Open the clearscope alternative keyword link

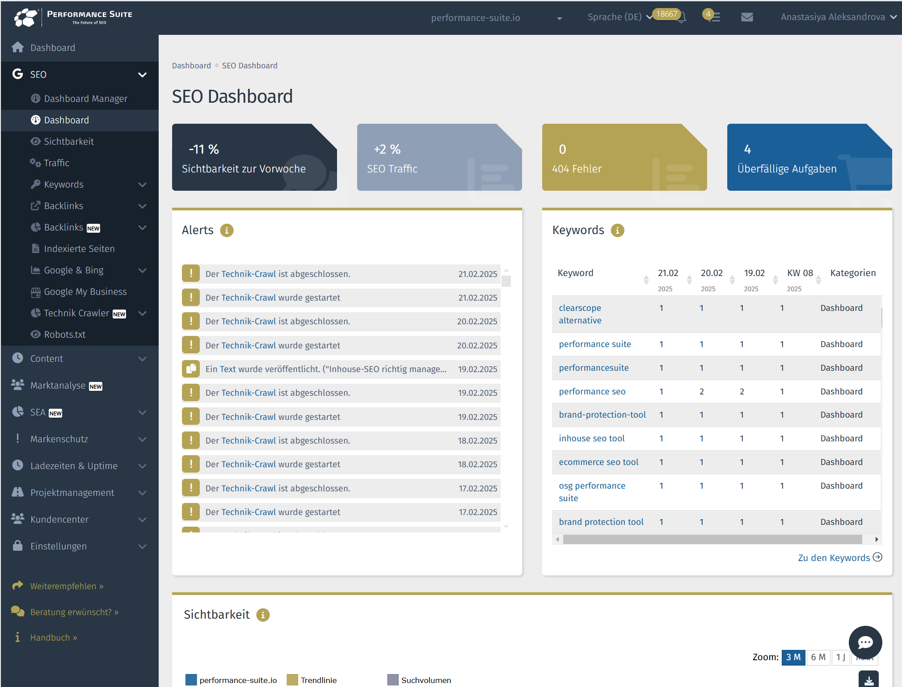580,314
